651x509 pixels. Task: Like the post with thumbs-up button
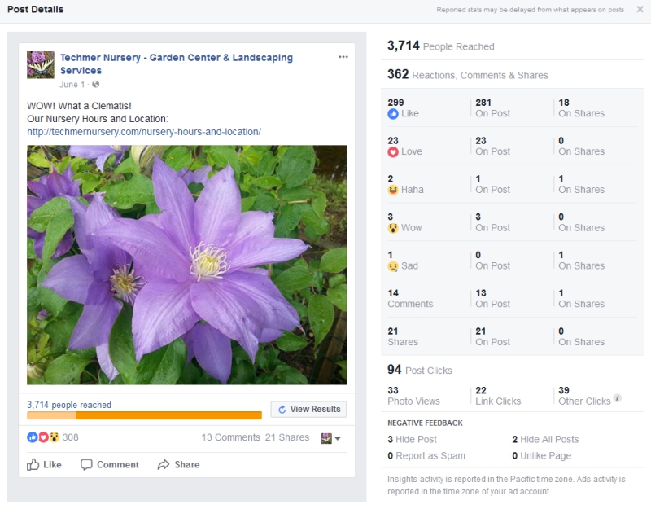44,464
